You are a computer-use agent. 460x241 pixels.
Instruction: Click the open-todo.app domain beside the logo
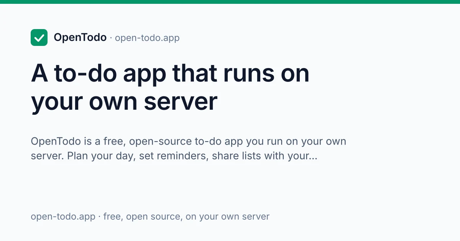147,38
